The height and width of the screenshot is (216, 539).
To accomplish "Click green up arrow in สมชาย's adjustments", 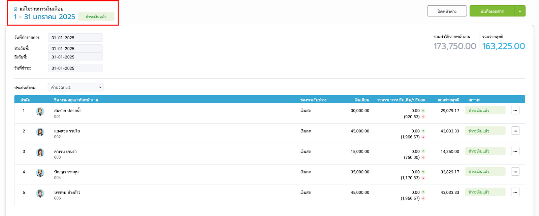I will coord(423,111).
